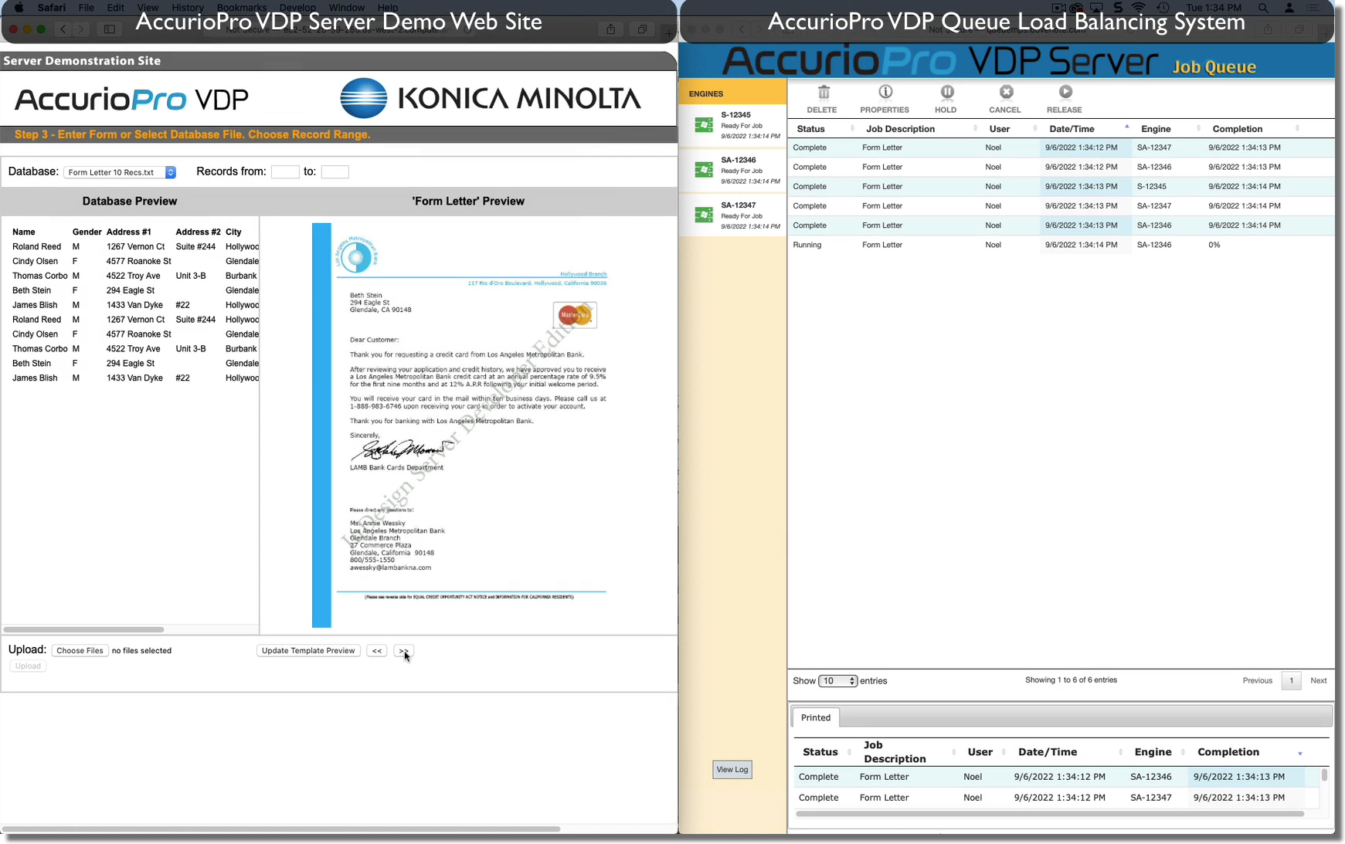Open the Show entries count dropdown

click(x=837, y=681)
